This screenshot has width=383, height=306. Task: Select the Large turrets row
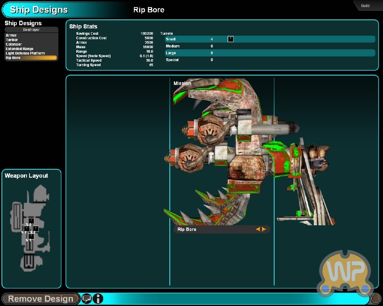(x=269, y=53)
